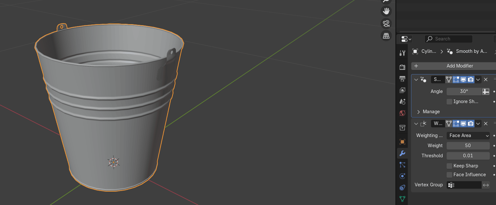
Task: Click the pan view hand icon
Action: [387, 11]
